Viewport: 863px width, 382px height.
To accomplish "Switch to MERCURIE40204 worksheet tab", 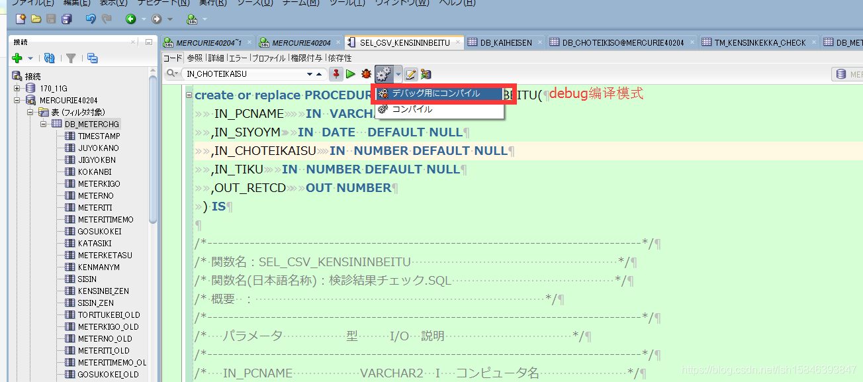I will (301, 42).
